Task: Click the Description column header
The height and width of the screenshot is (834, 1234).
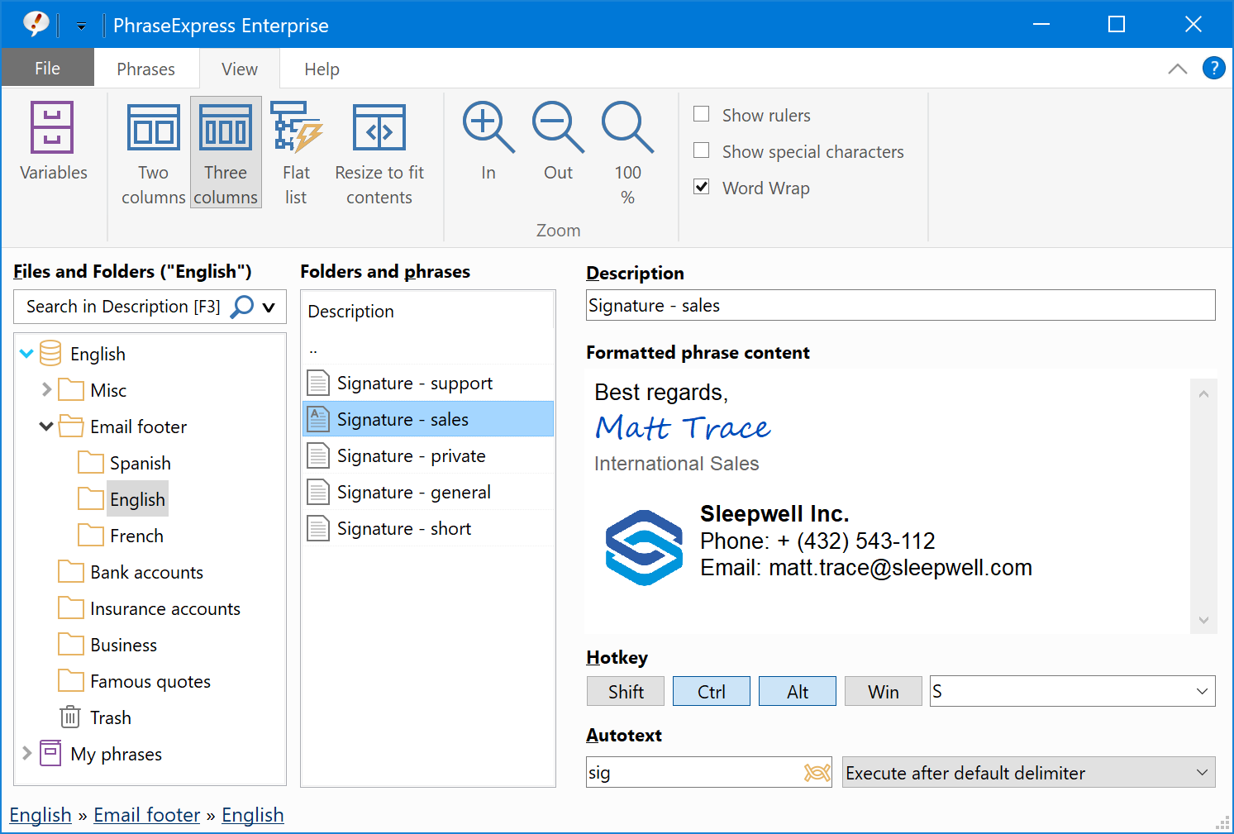Action: [x=428, y=311]
